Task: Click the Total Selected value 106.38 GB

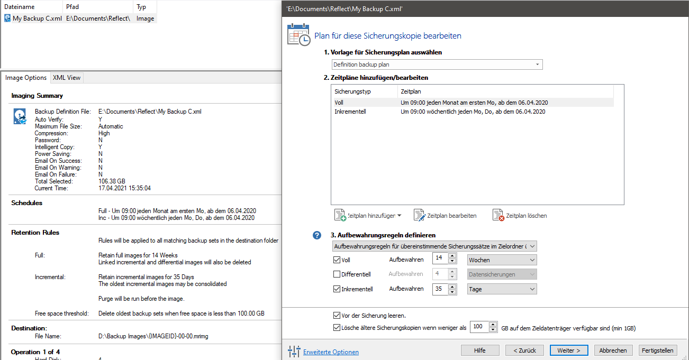Action: click(x=112, y=181)
